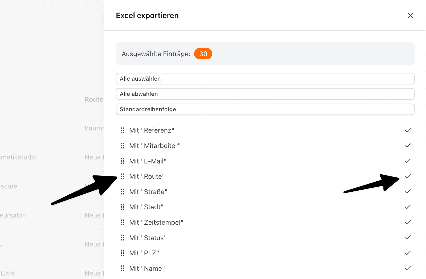
Task: Restore order with Standardreihenfolge
Action: point(265,109)
